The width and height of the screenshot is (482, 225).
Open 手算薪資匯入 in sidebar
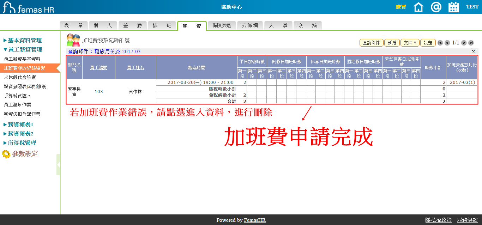(17, 96)
